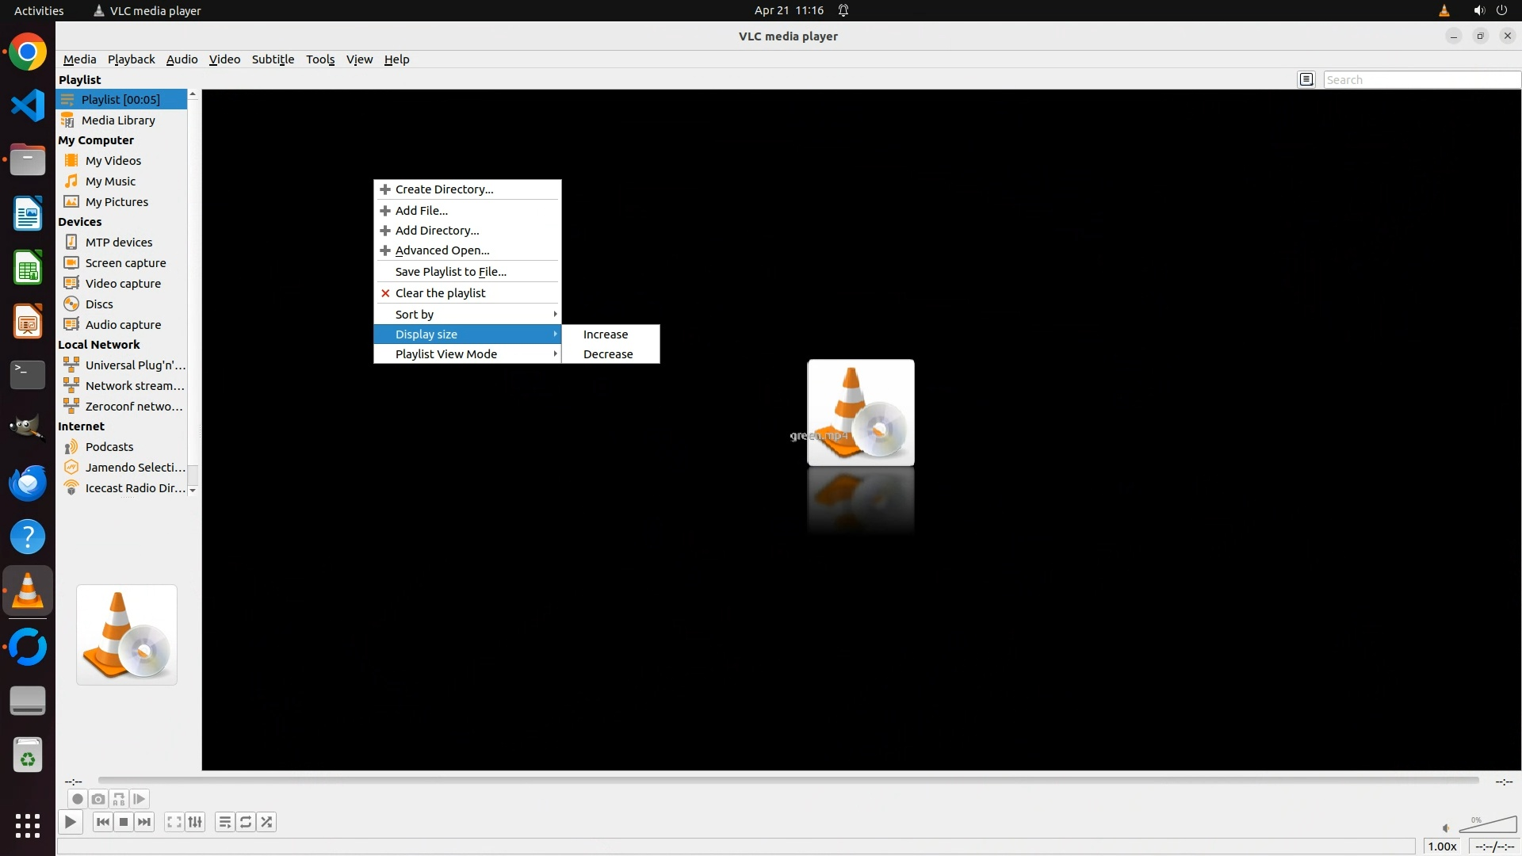Toggle random shuffle playback

tap(267, 822)
